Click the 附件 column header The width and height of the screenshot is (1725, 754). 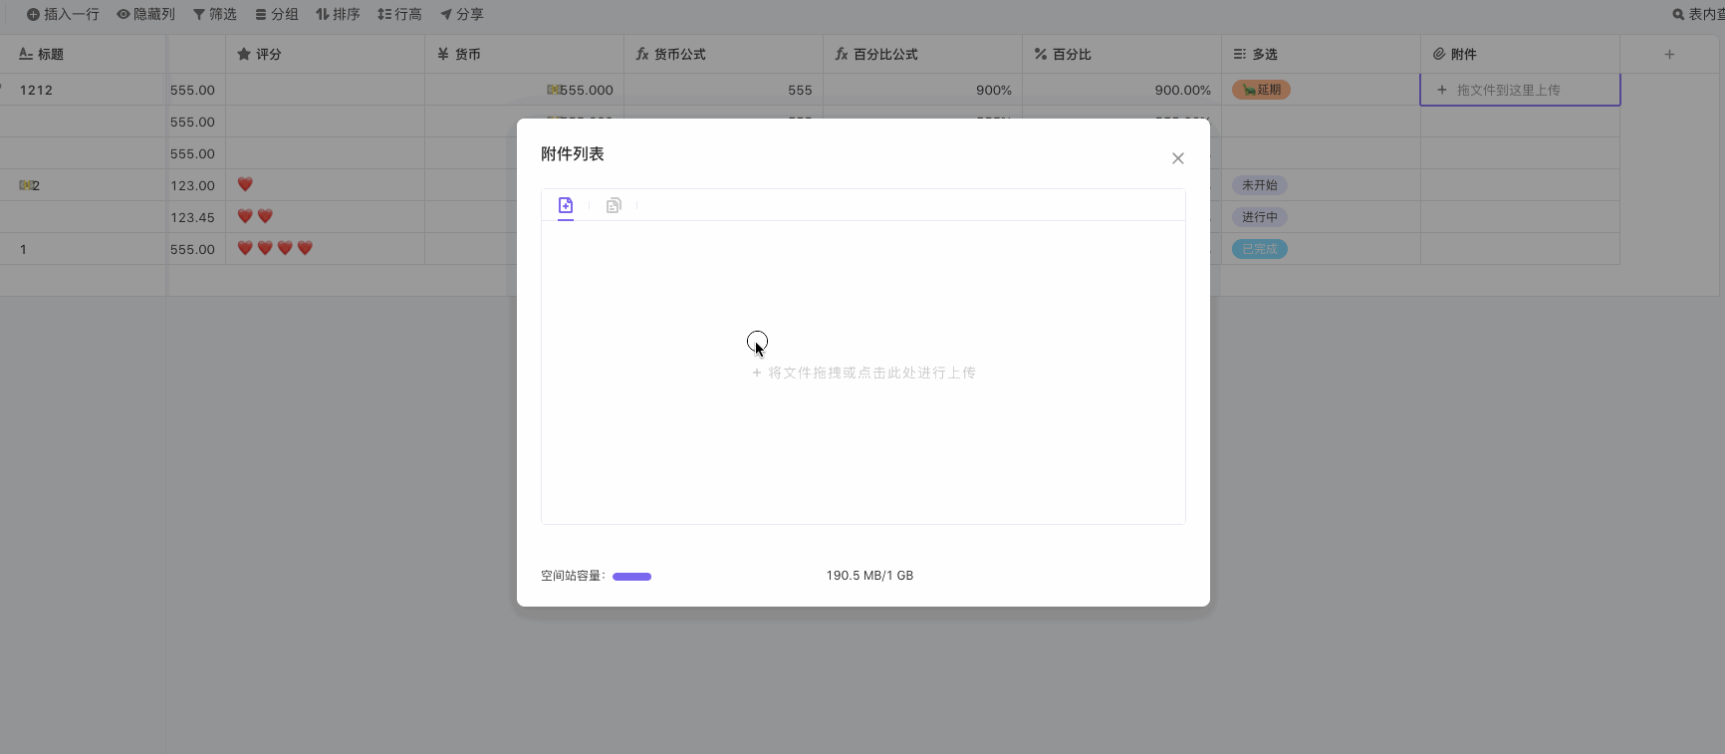pyautogui.click(x=1463, y=54)
